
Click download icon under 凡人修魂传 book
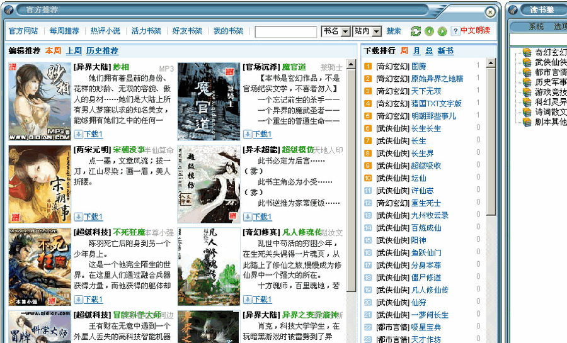pos(248,300)
